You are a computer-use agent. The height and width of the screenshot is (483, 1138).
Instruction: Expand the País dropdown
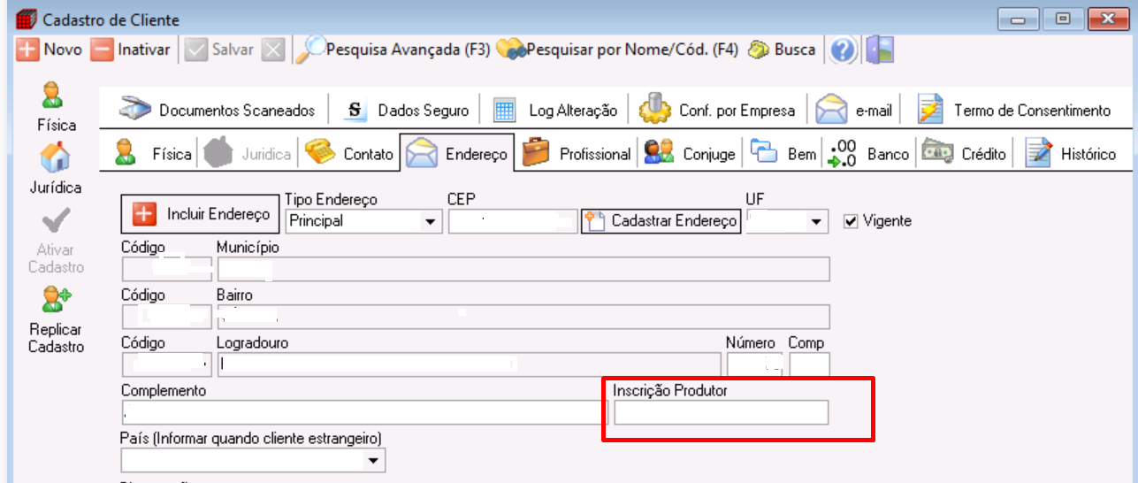pyautogui.click(x=374, y=461)
